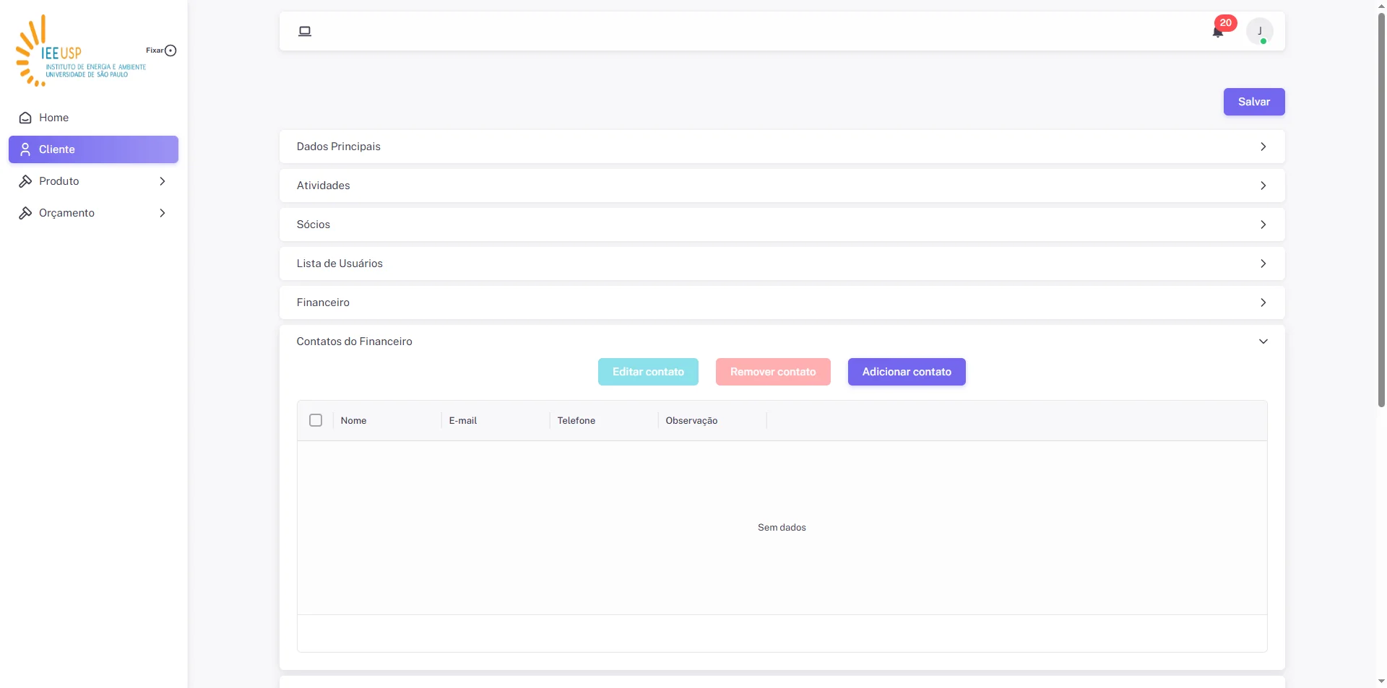Screen dimensions: 1387x688
Task: Expand the Financeiro section chevron
Action: 1263,302
